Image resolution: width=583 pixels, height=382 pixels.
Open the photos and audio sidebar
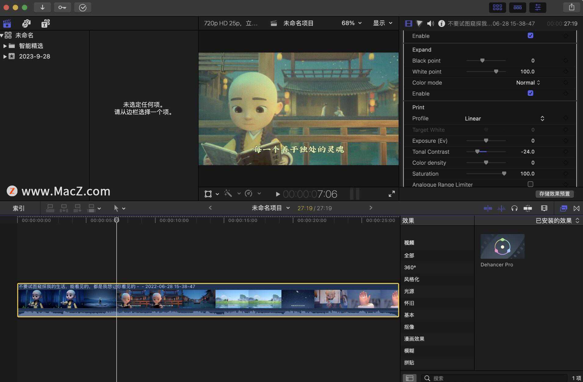[x=26, y=23]
